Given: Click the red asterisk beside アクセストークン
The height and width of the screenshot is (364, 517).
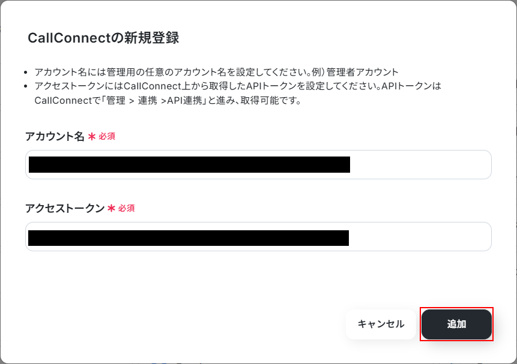Looking at the screenshot, I should coord(112,208).
